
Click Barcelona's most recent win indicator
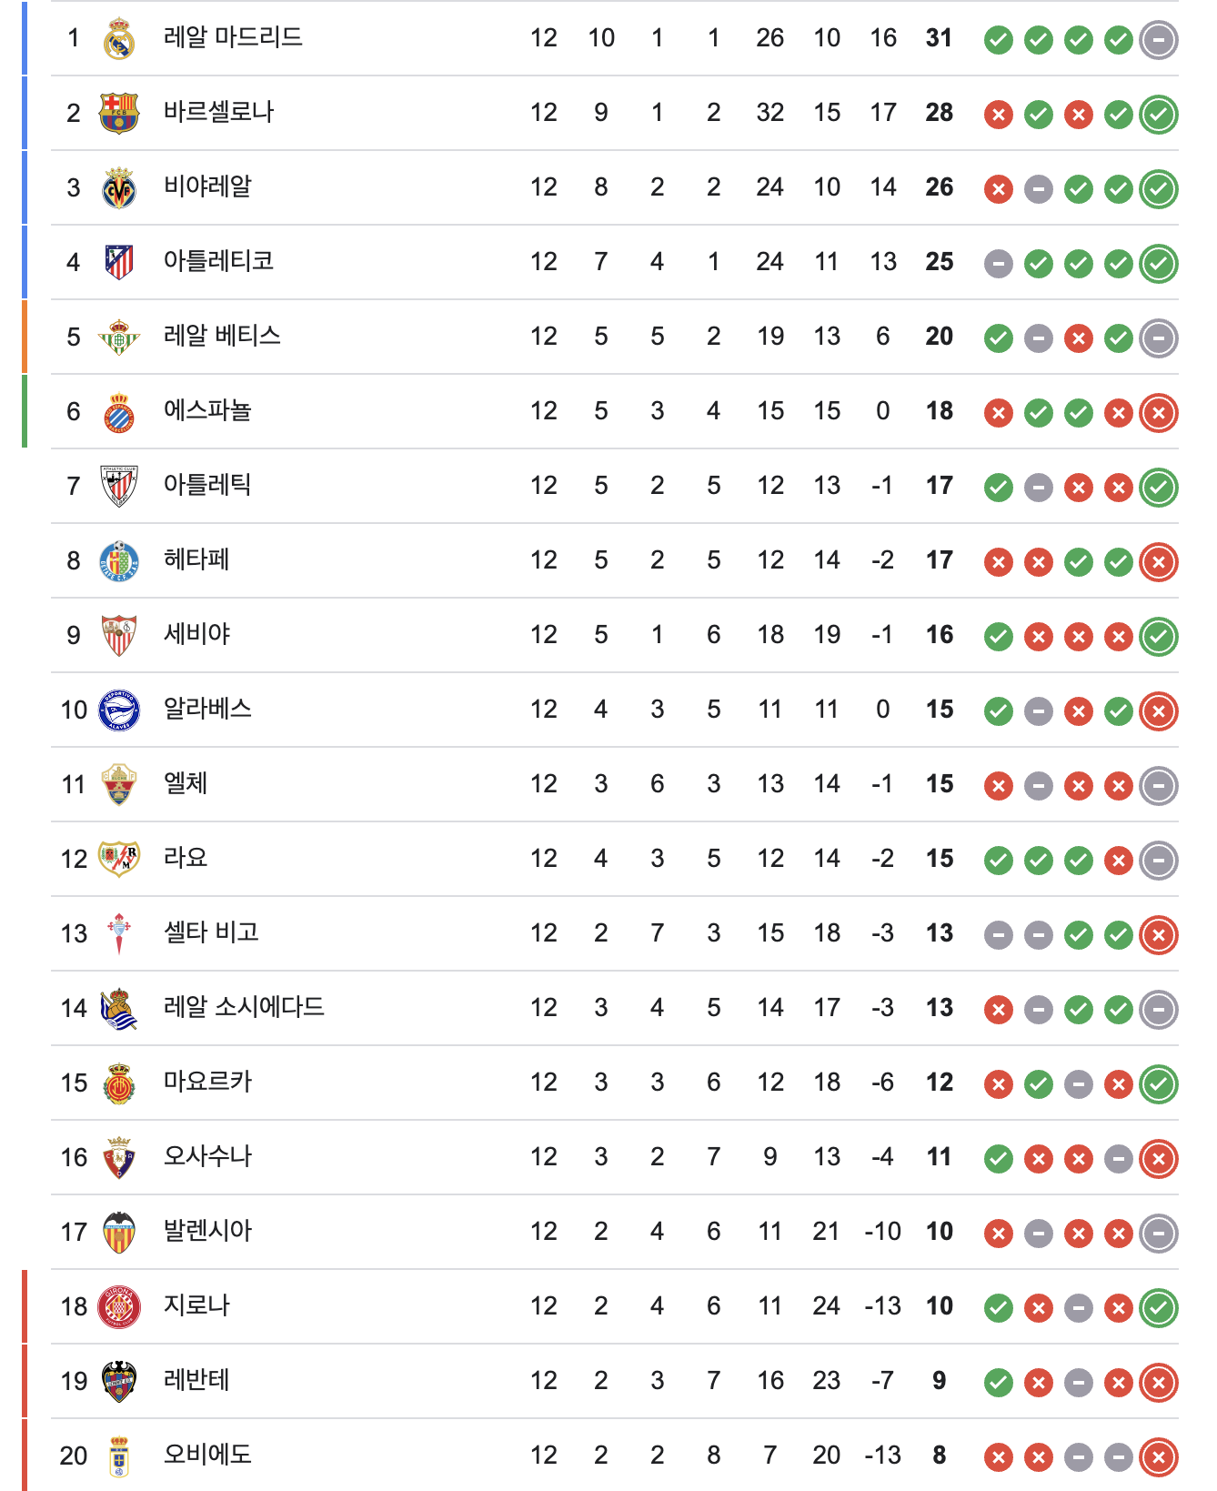[x=1159, y=115]
